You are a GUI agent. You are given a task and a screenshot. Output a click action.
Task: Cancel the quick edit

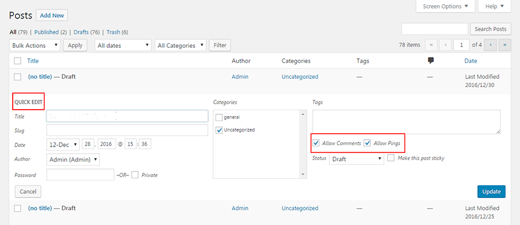click(x=28, y=192)
